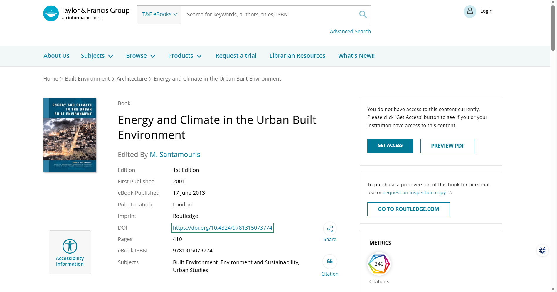This screenshot has width=557, height=292.
Task: Click the Citation quote icon
Action: pos(330,262)
